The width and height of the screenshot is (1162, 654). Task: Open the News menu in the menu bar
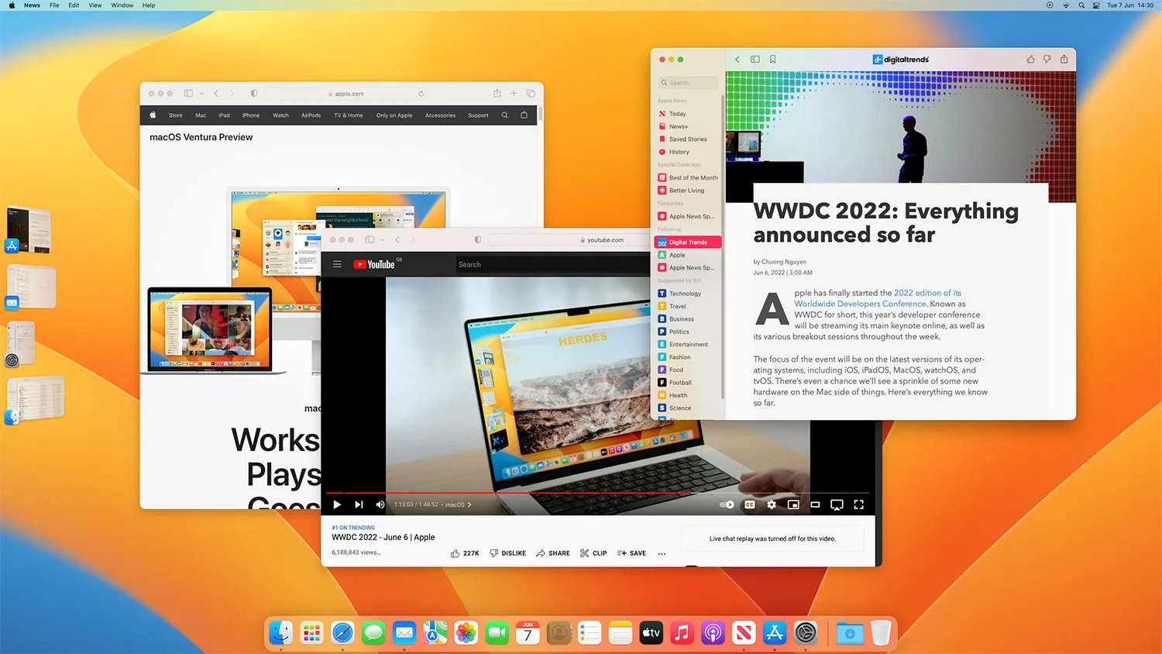click(31, 5)
